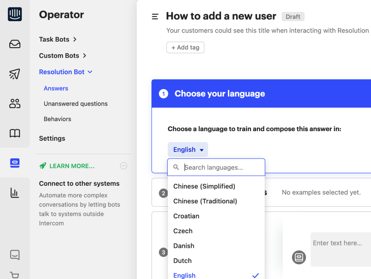Select Danish language option

[184, 246]
